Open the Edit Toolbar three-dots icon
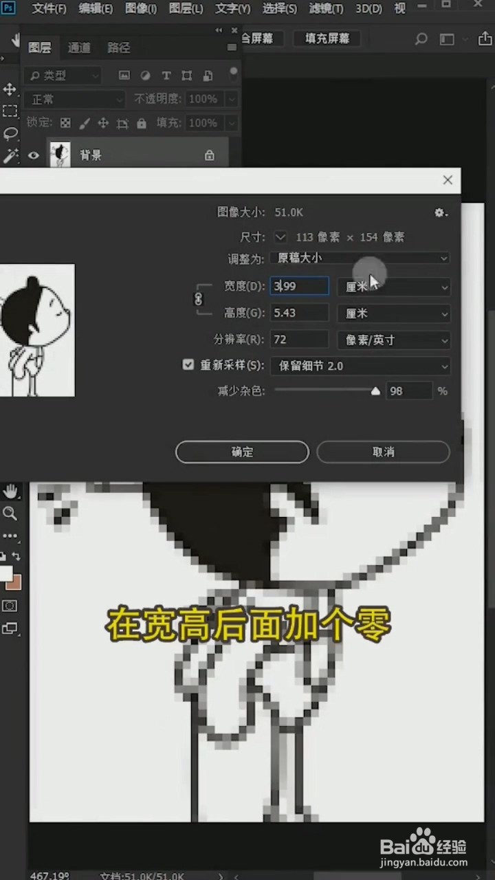495x880 pixels. point(10,535)
